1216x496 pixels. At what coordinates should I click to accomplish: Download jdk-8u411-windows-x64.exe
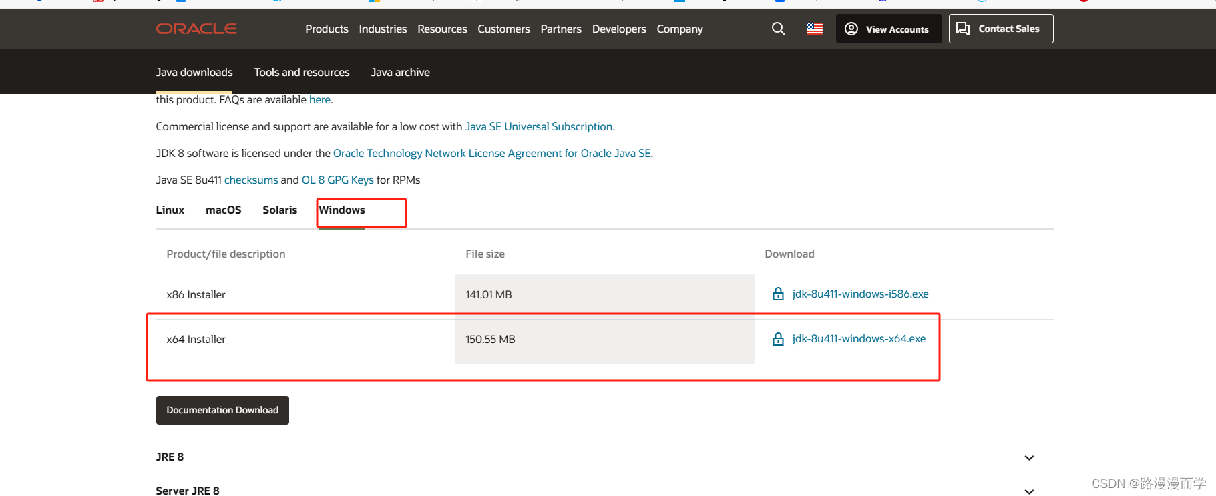coord(859,338)
